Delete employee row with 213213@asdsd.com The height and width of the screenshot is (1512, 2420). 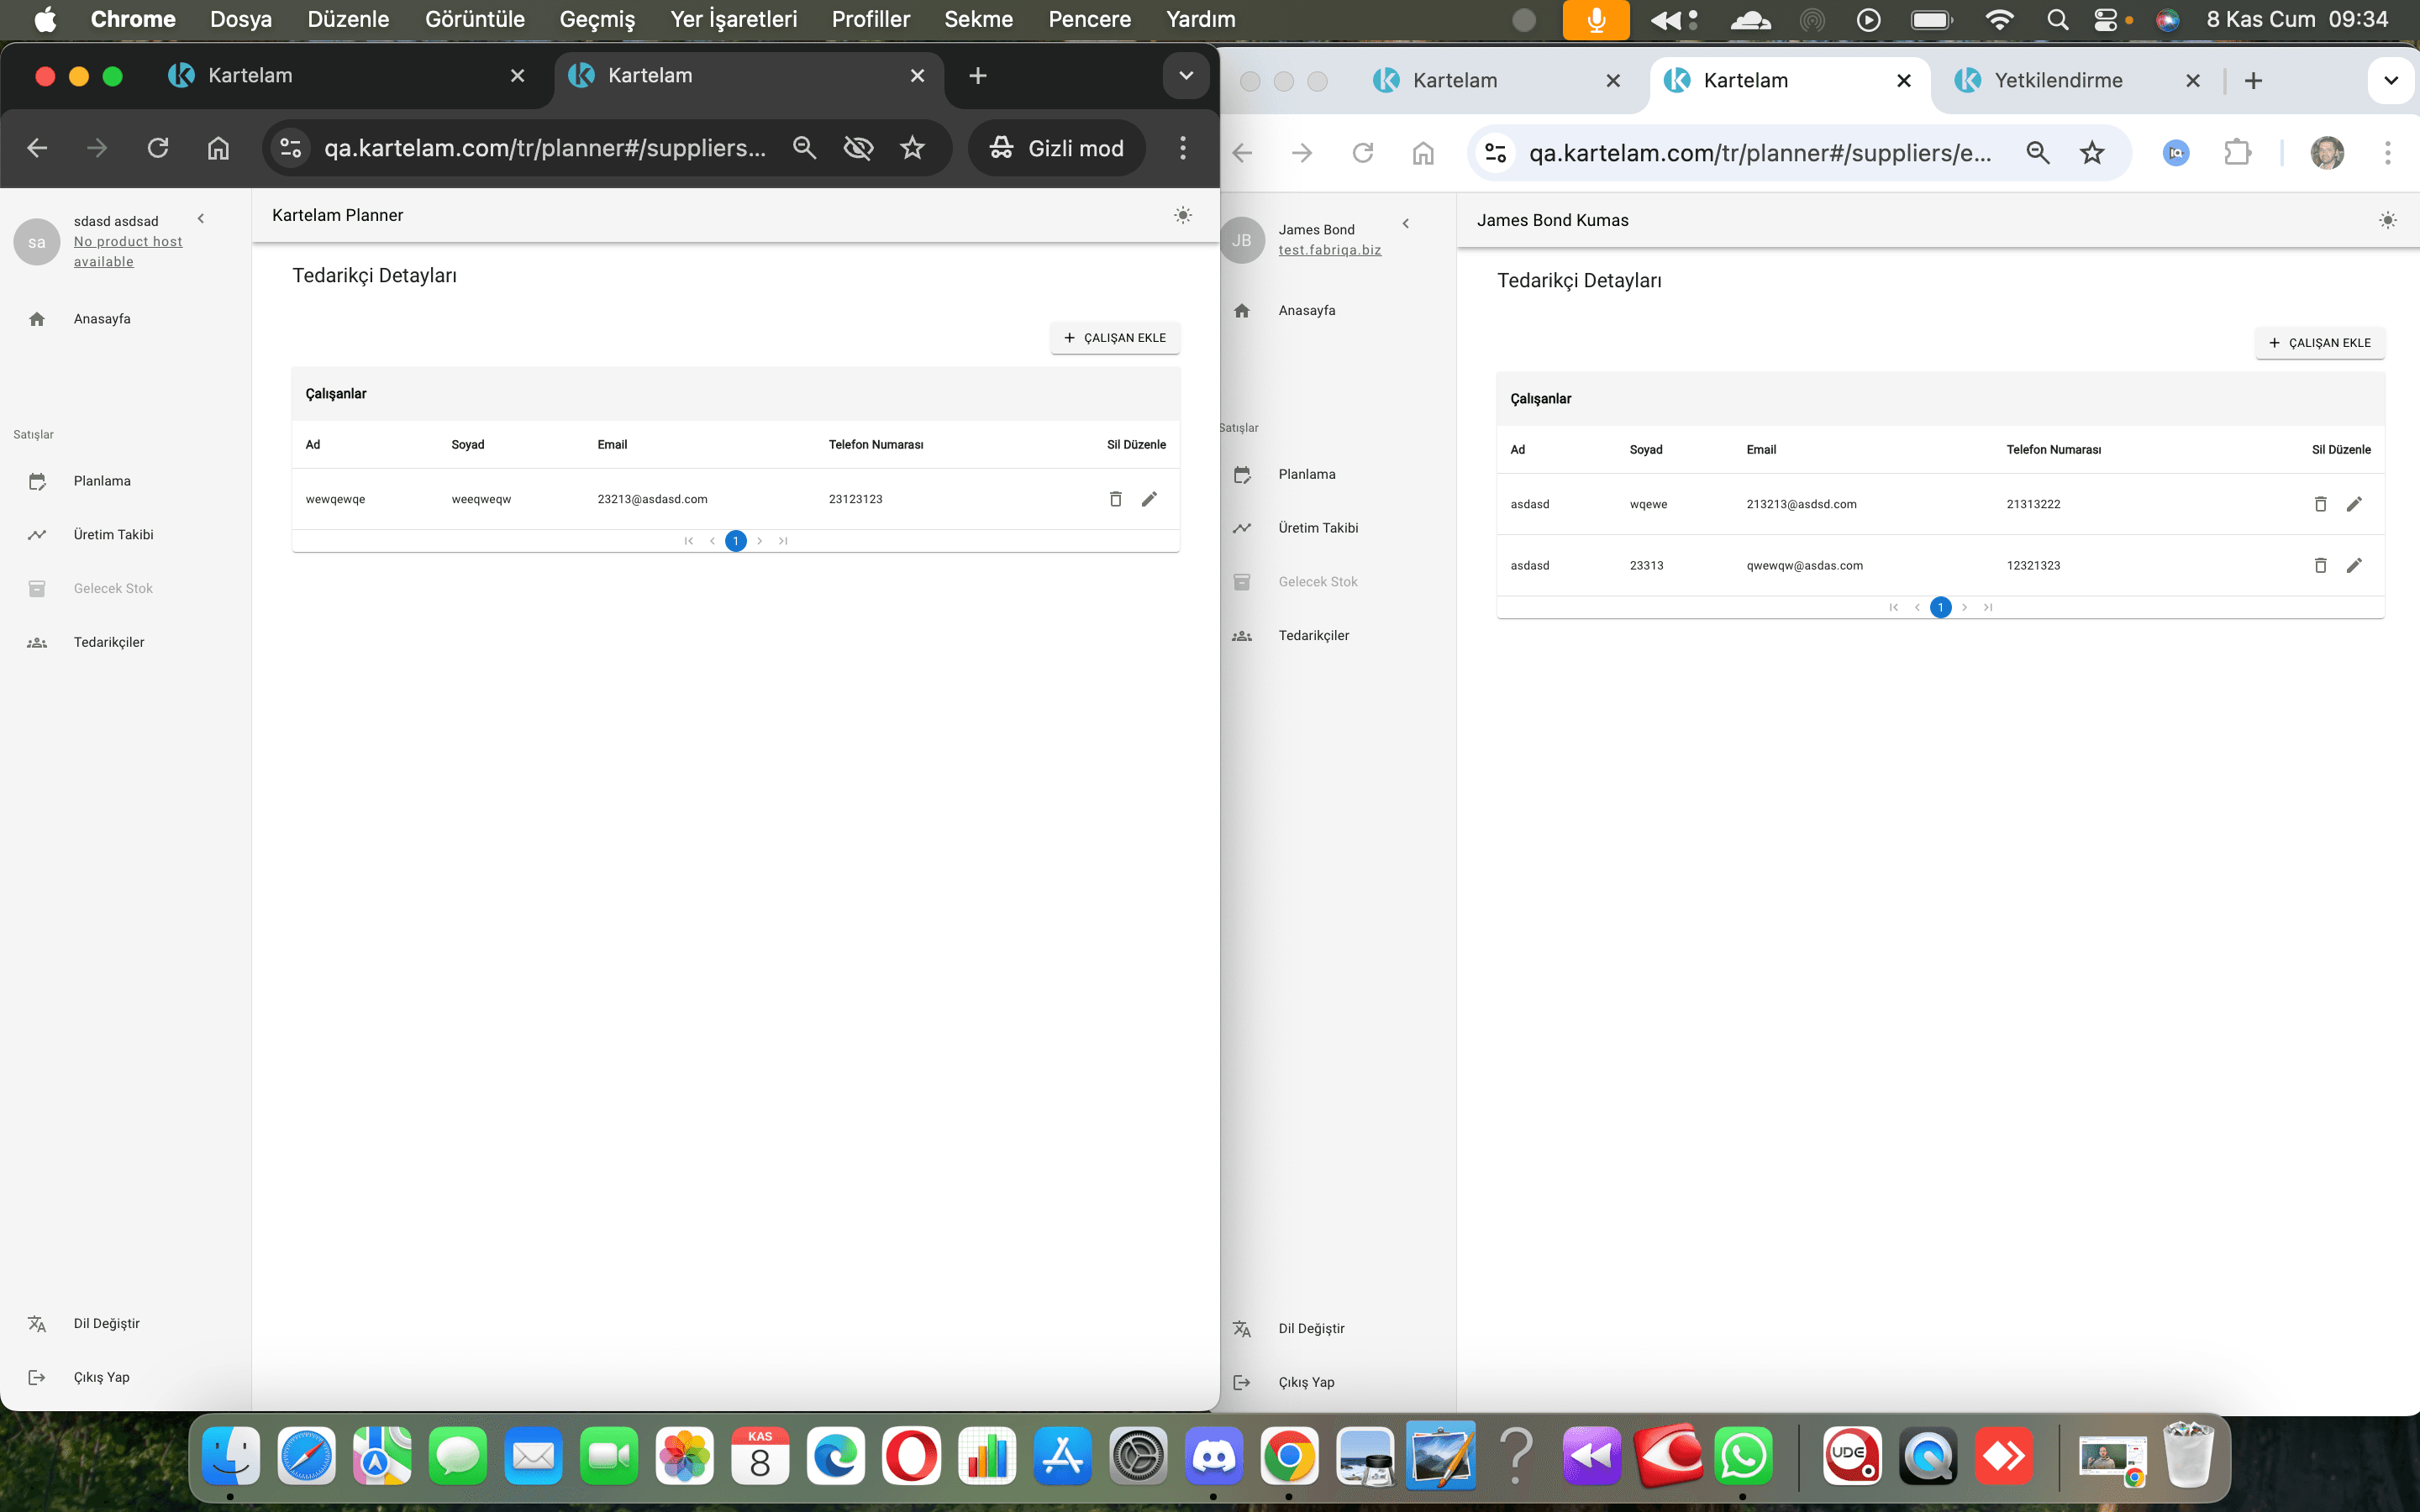tap(2320, 504)
